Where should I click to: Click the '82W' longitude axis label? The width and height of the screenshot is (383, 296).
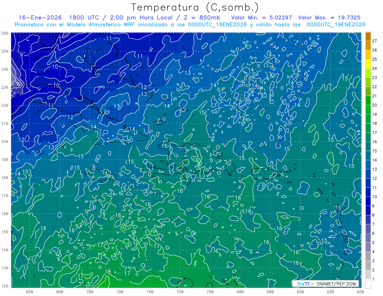point(30,292)
